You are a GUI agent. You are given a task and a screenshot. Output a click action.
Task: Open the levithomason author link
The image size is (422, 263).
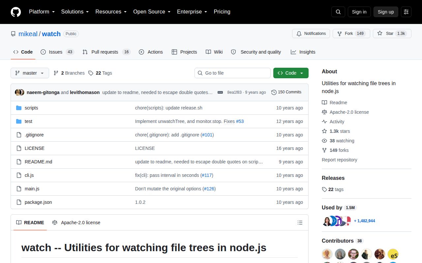85,92
